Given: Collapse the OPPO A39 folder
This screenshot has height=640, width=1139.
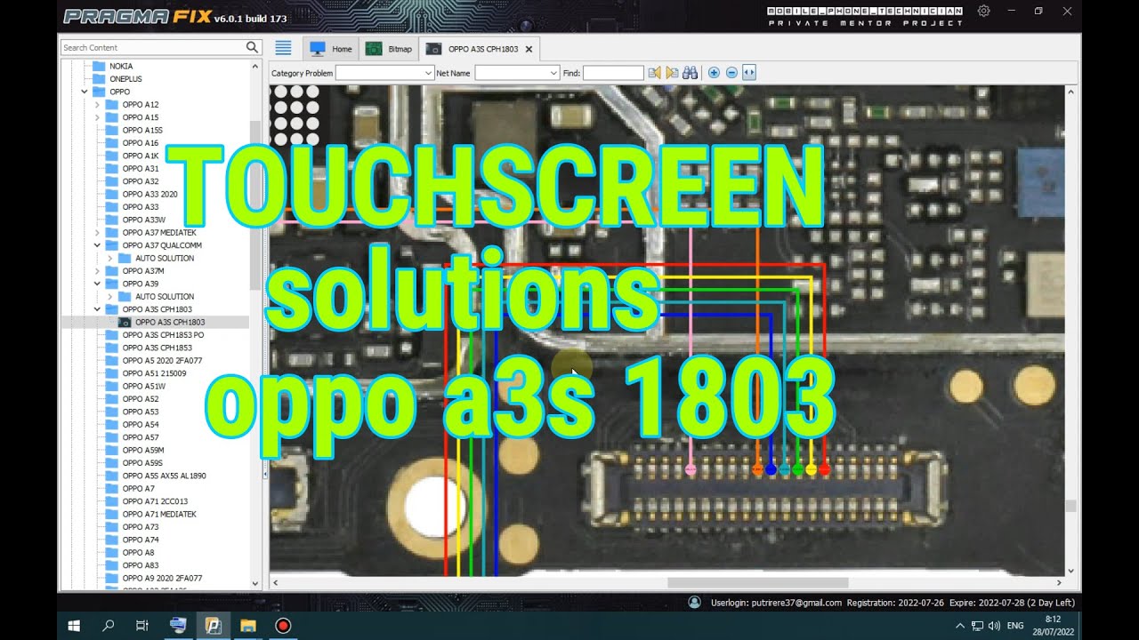Looking at the screenshot, I should point(97,284).
